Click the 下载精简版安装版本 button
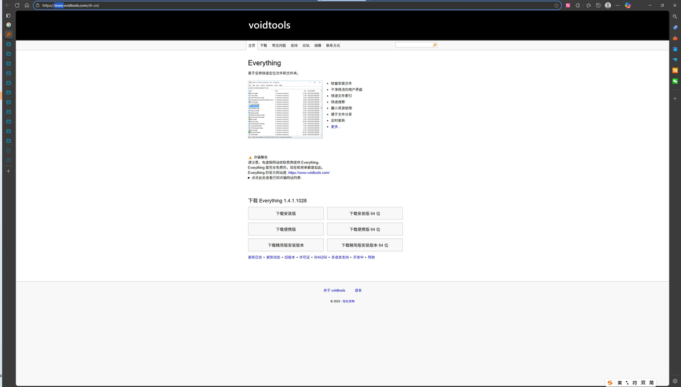Screen dimensions: 681x387 (x=286, y=245)
